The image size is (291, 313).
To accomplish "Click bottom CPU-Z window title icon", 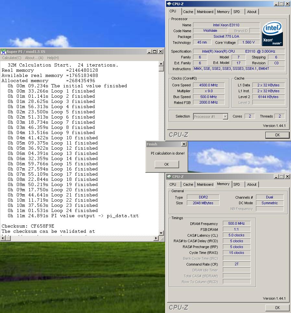I will tap(169, 176).
